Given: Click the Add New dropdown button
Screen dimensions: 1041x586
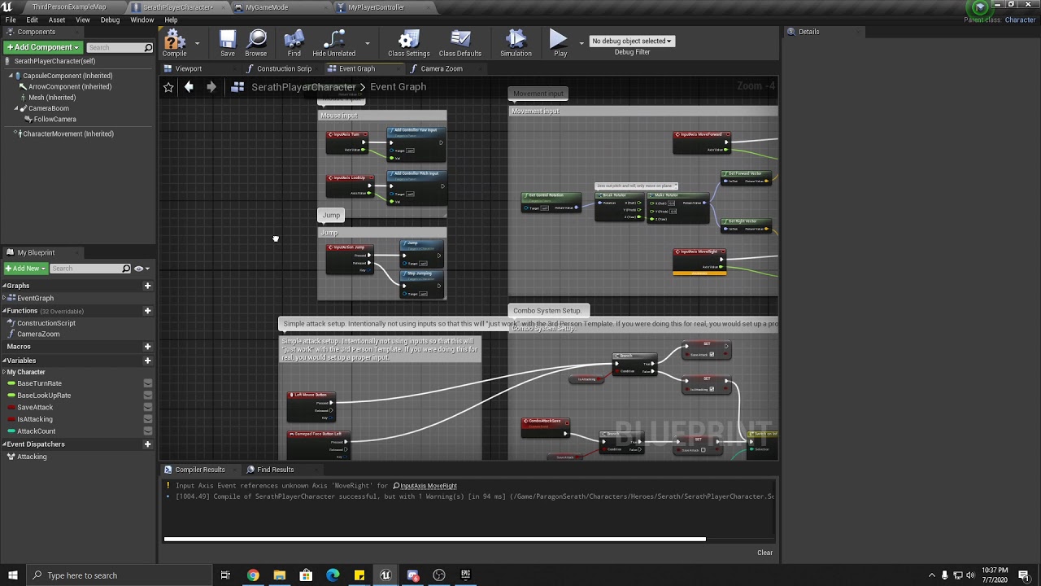Looking at the screenshot, I should point(25,269).
